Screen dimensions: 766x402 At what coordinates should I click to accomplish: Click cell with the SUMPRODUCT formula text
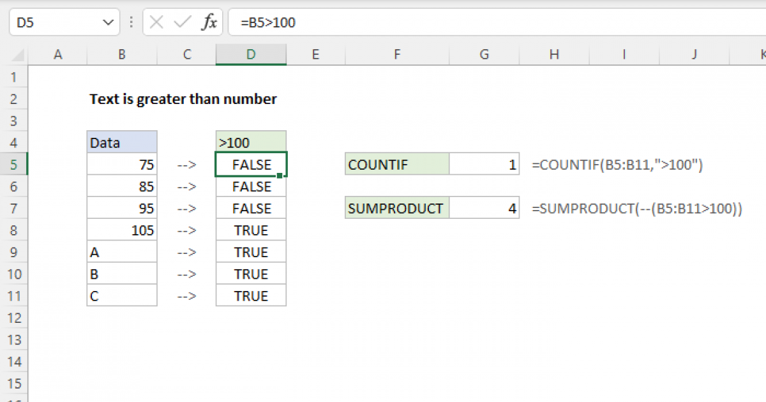[x=636, y=208]
